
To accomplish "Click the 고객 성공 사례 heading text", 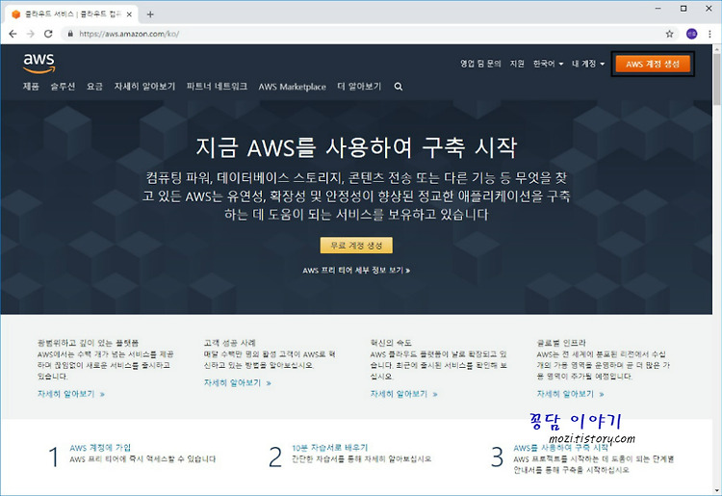I will pyautogui.click(x=230, y=343).
